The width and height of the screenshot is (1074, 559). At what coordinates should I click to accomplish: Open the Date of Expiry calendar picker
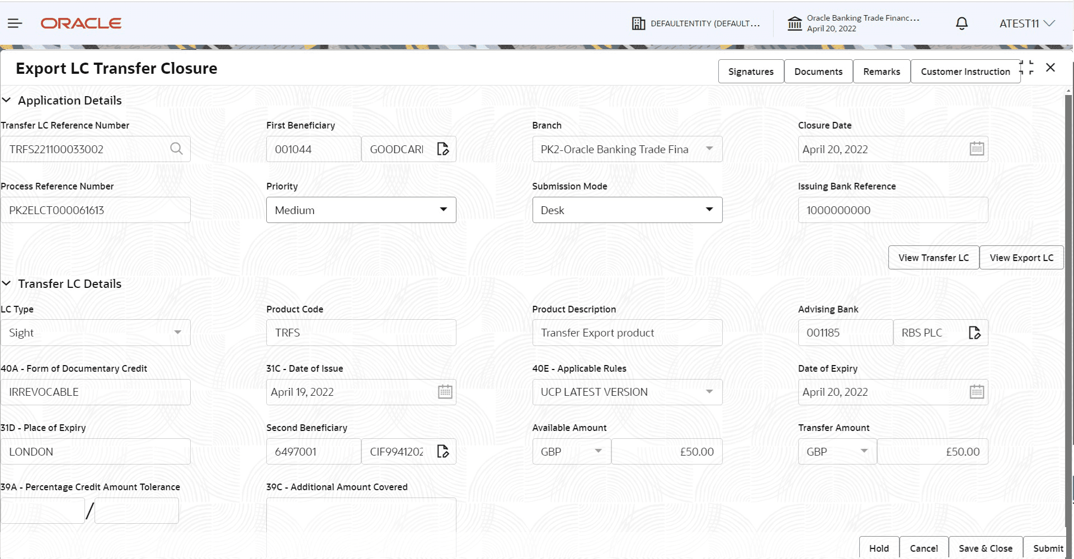pyautogui.click(x=976, y=391)
